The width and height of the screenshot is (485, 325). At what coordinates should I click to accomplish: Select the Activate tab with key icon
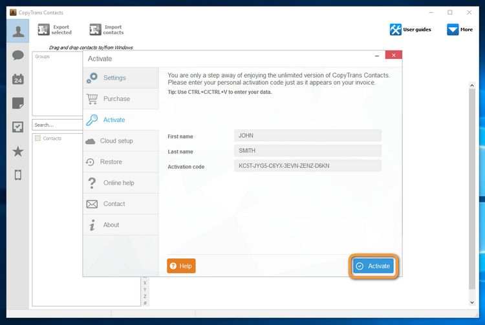click(x=121, y=120)
